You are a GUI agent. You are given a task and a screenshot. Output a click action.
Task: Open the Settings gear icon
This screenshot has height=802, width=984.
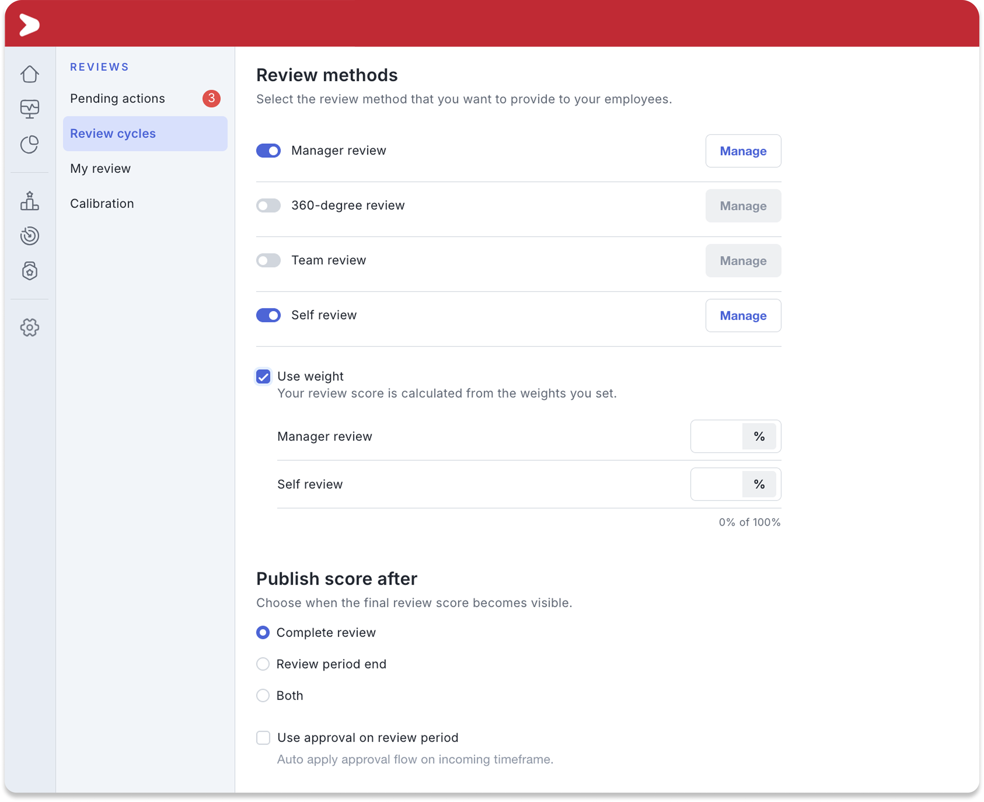pos(29,327)
